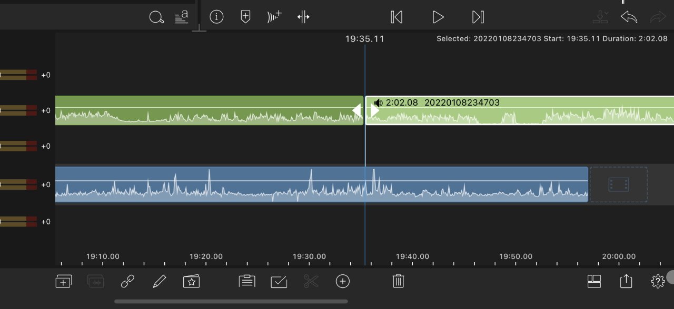Toggle the snapping split-arrows icon
Screen dimensions: 674x309
point(303,17)
